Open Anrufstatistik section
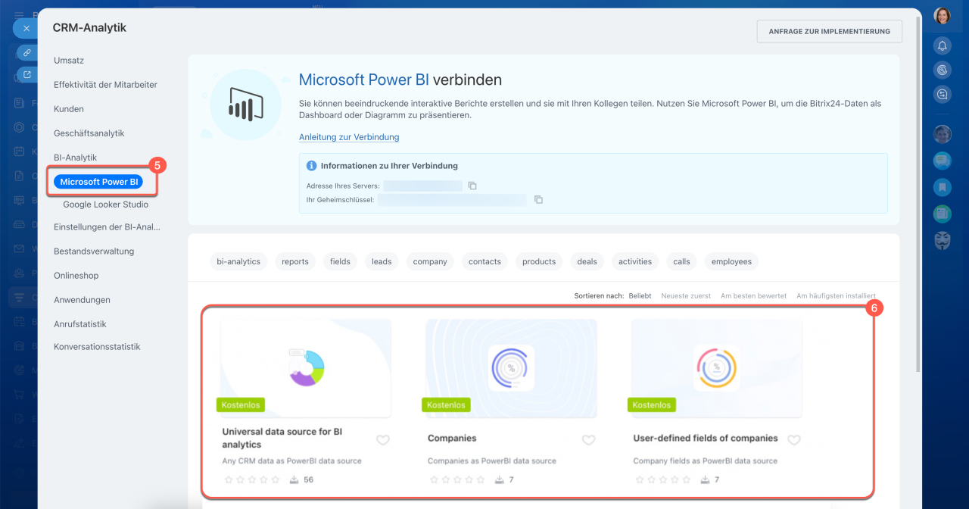The image size is (969, 509). tap(79, 324)
